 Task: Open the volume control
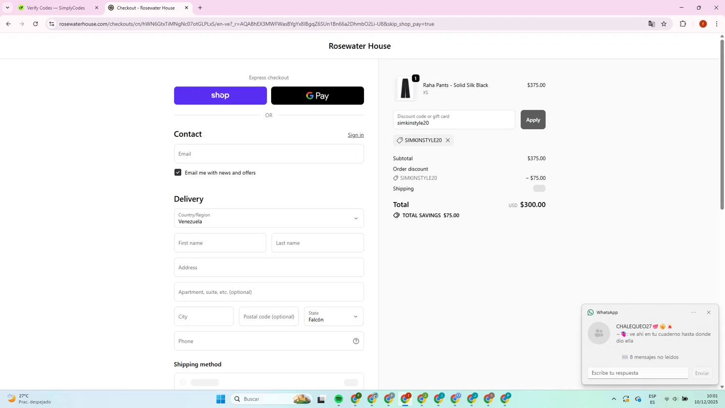675,399
